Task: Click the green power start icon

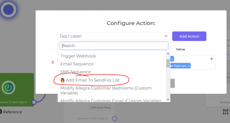Action: click(x=8, y=87)
